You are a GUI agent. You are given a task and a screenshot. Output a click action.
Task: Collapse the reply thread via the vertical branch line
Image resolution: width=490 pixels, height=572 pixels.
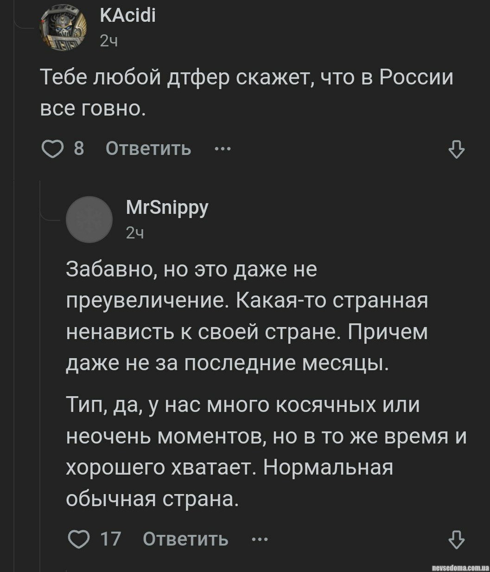tap(40, 371)
